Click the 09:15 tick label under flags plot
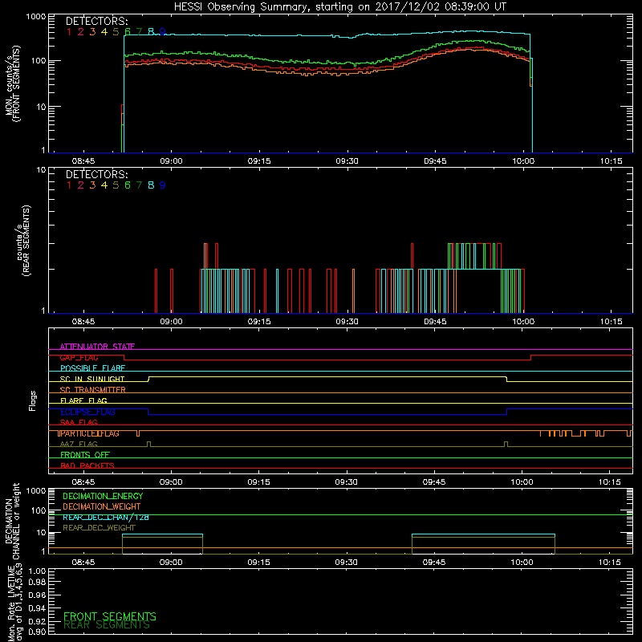The image size is (642, 642). [x=258, y=482]
